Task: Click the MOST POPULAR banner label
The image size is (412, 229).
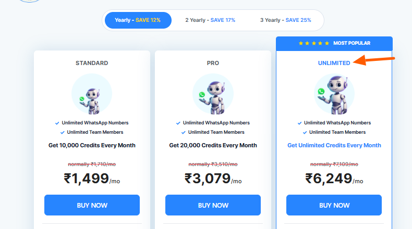Action: [x=352, y=43]
